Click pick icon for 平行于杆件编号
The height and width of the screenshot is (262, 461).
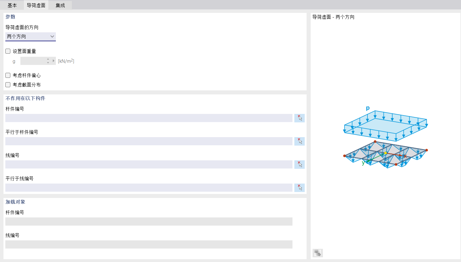[x=299, y=141]
